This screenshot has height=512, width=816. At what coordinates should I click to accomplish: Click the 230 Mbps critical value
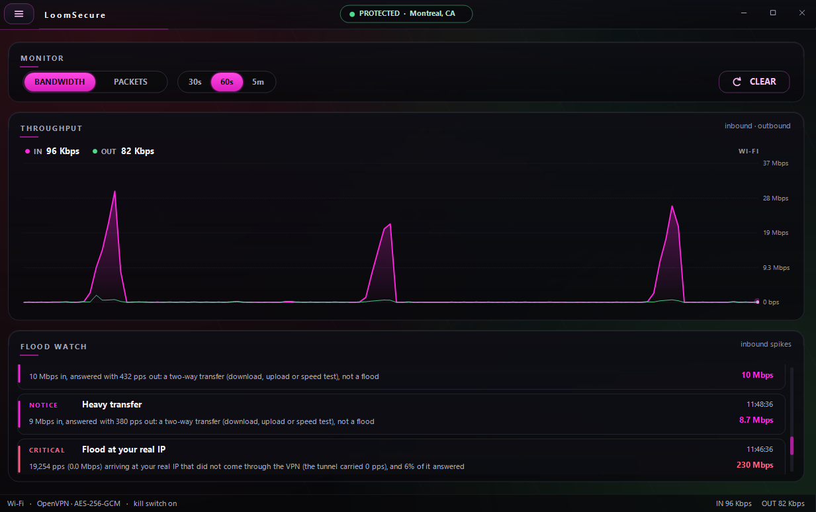tap(754, 465)
